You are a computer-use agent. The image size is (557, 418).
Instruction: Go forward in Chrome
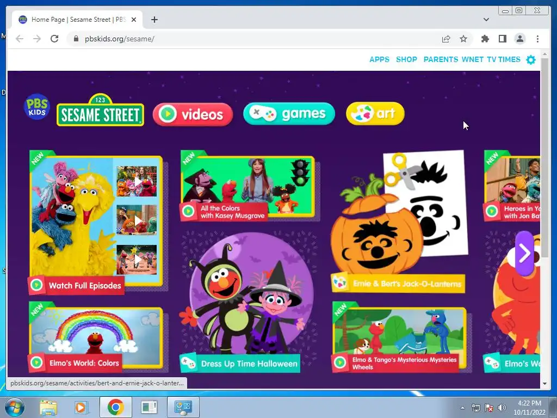pos(37,39)
